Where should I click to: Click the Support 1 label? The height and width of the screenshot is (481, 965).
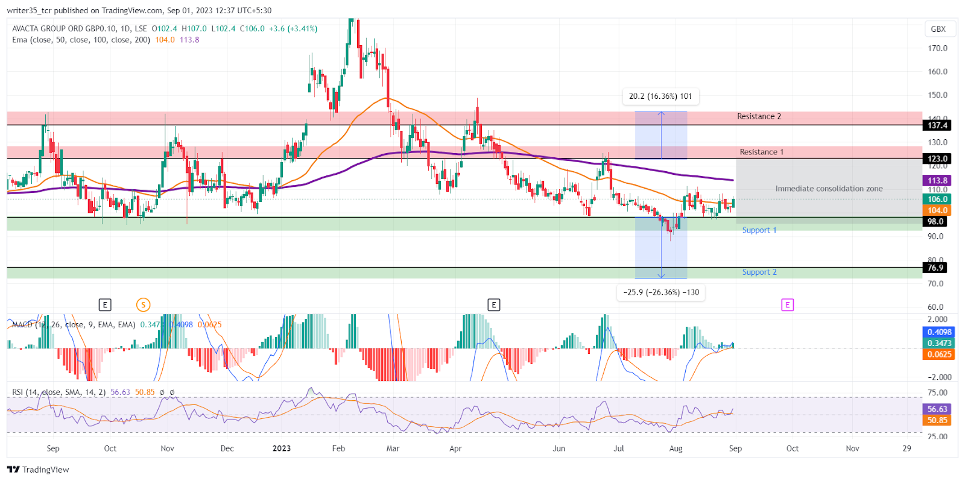759,230
